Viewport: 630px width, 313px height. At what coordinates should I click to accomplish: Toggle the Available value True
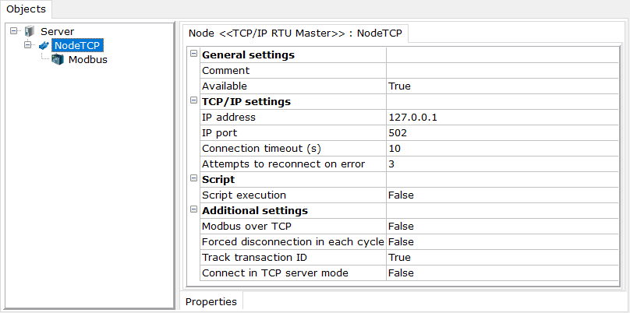(502, 86)
